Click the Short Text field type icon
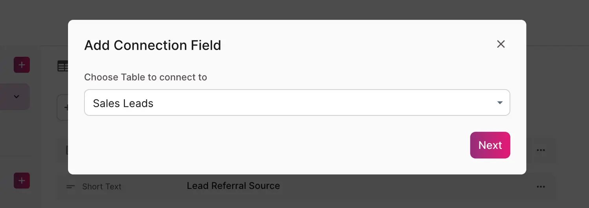This screenshot has height=208, width=589. pos(71,187)
